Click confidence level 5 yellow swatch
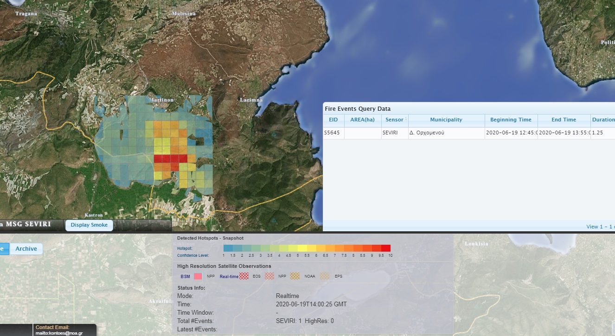This screenshot has width=615, height=336. pyautogui.click(x=302, y=248)
